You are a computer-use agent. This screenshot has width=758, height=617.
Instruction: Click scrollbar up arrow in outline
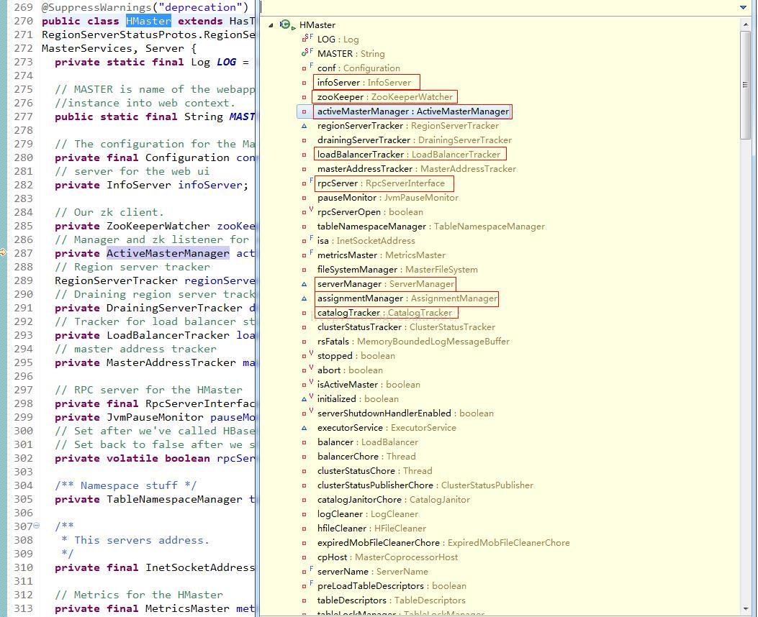pos(745,24)
